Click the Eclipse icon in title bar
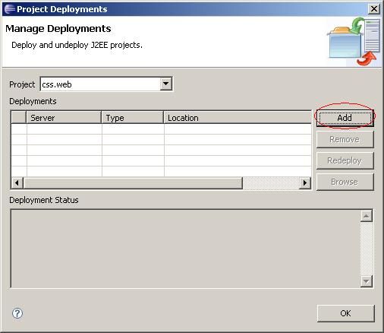 tap(10, 9)
